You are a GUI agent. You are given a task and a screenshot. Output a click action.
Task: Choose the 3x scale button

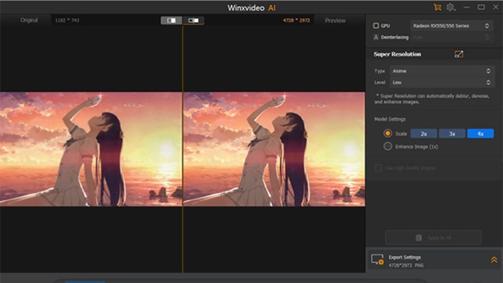[x=452, y=134]
